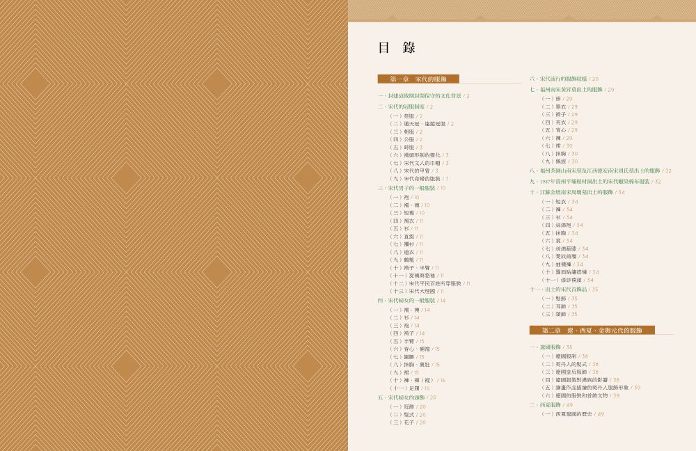Choose sub-entry (十一)足履 / 16
Viewport: 696px width, 451px height.
pos(409,388)
